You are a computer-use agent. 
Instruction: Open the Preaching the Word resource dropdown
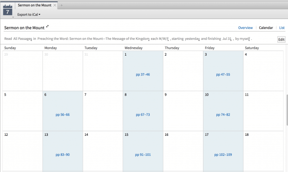tap(93, 38)
